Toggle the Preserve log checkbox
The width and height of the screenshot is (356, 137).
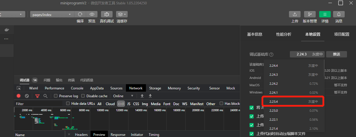click(x=56, y=96)
